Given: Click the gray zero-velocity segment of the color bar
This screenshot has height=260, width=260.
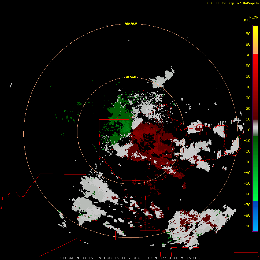Looking at the screenshot, I should [x=255, y=128].
